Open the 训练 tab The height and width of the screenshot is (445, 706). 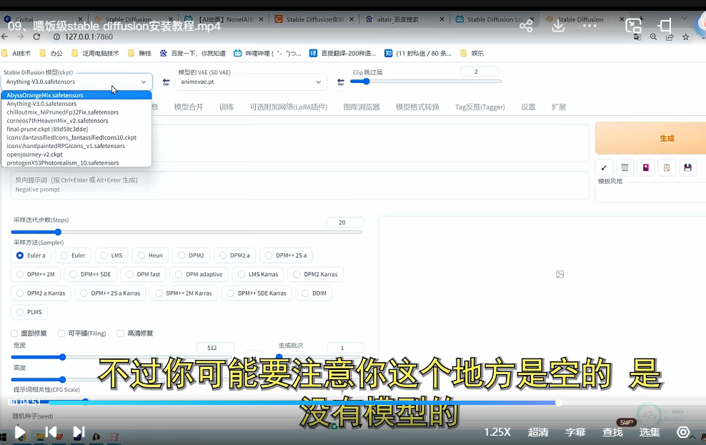coord(226,107)
